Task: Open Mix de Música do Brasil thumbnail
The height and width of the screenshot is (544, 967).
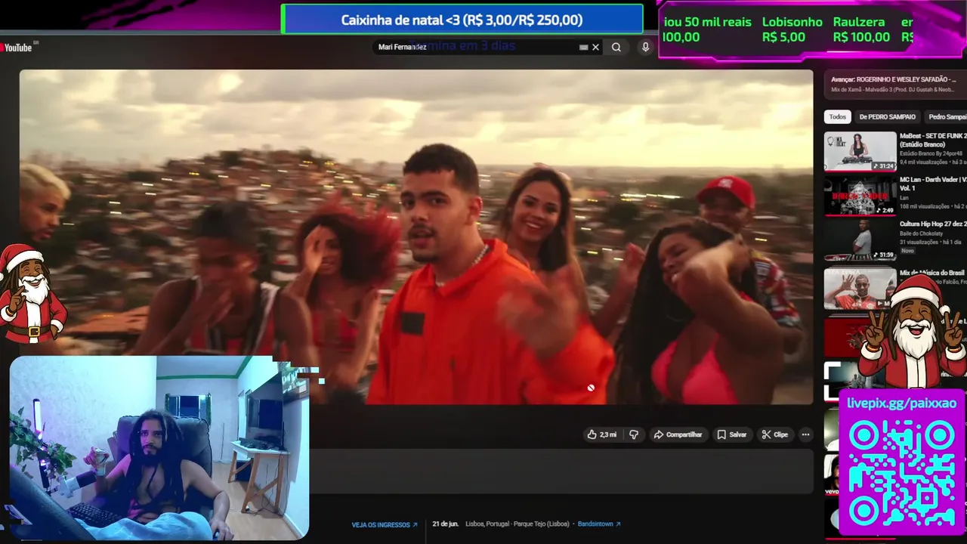Action: click(860, 289)
